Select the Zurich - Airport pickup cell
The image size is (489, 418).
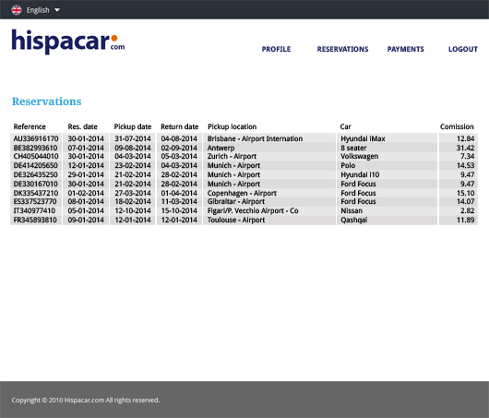pyautogui.click(x=269, y=156)
